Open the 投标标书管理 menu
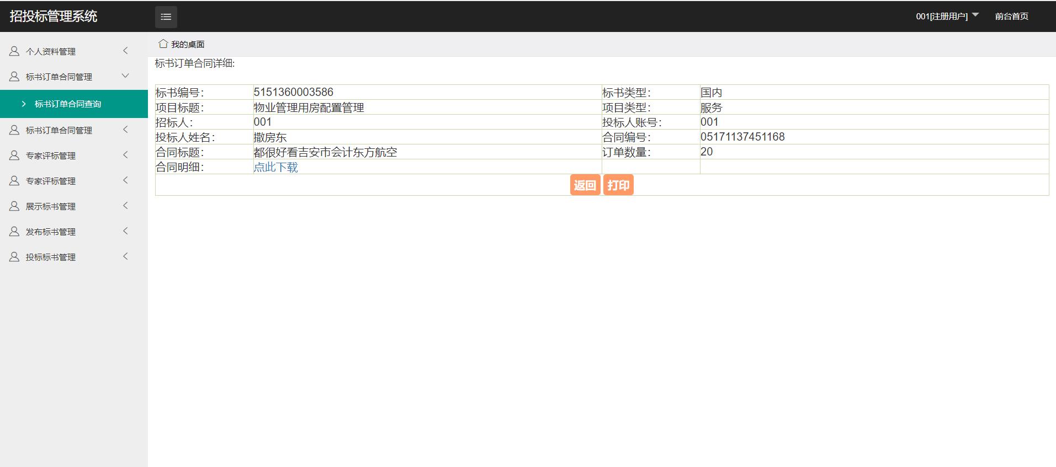The width and height of the screenshot is (1056, 467). (x=74, y=257)
